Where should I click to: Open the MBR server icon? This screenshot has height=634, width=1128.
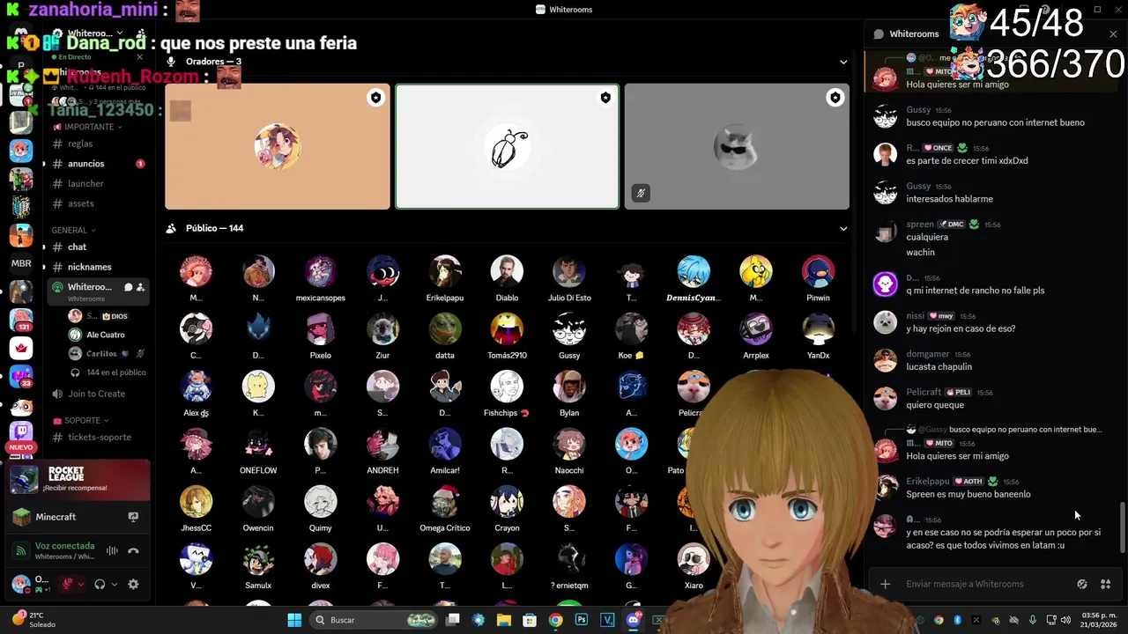[21, 263]
